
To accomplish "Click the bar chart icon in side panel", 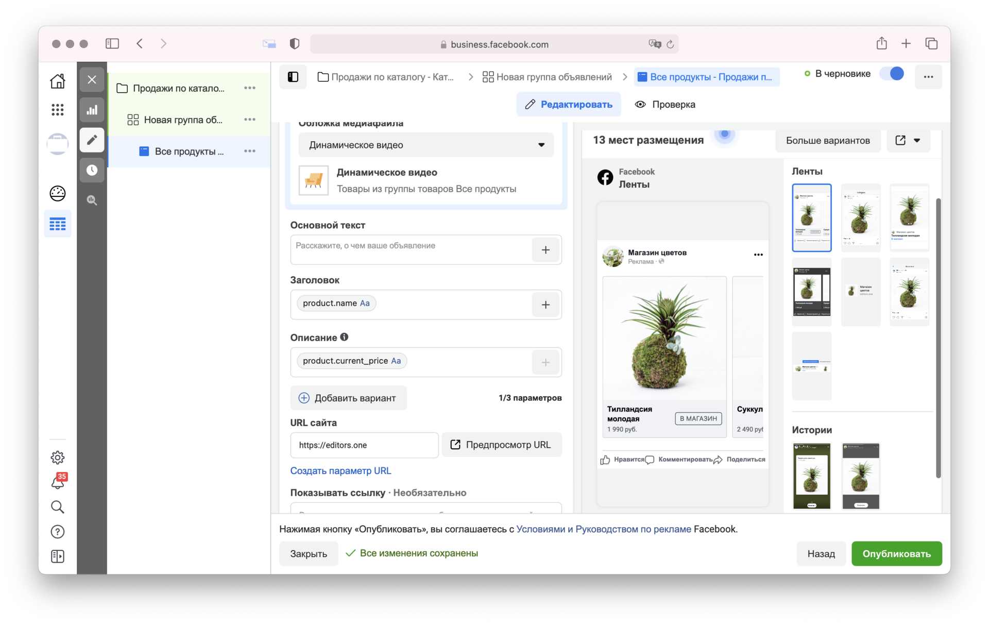I will pyautogui.click(x=92, y=110).
